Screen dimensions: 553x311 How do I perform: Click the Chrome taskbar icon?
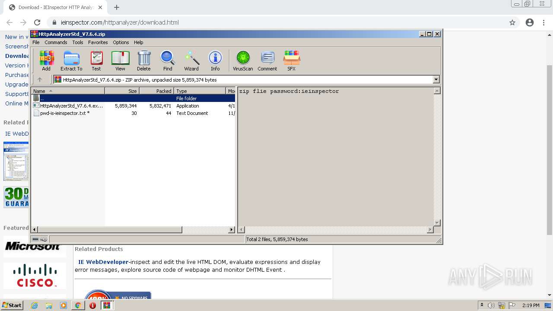[x=78, y=305]
